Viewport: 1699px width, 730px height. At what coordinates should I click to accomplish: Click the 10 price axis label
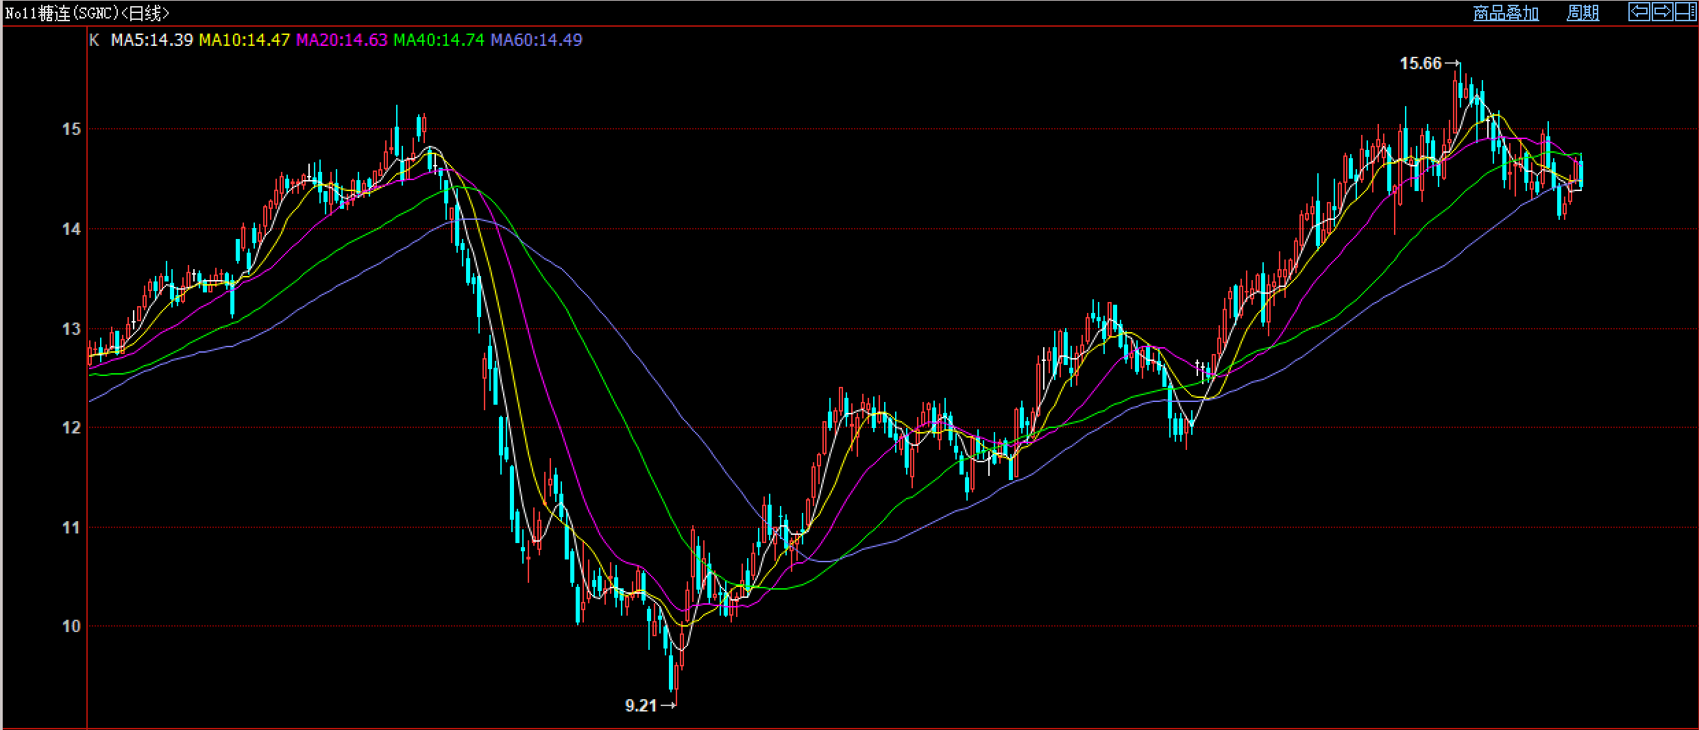point(71,626)
